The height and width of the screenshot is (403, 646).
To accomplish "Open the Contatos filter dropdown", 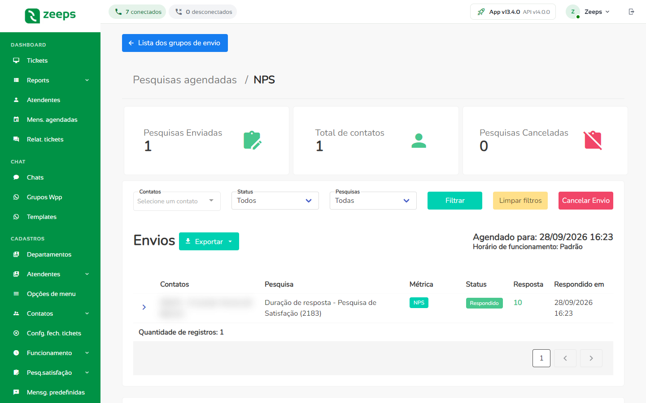I will click(x=177, y=201).
